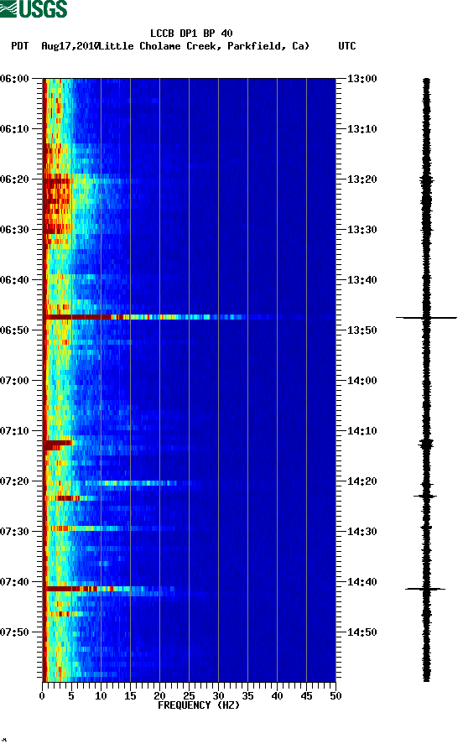Screen dimensions: 463x749
Task: Click the 'Aug17,2017' date text
Action: 70,46
